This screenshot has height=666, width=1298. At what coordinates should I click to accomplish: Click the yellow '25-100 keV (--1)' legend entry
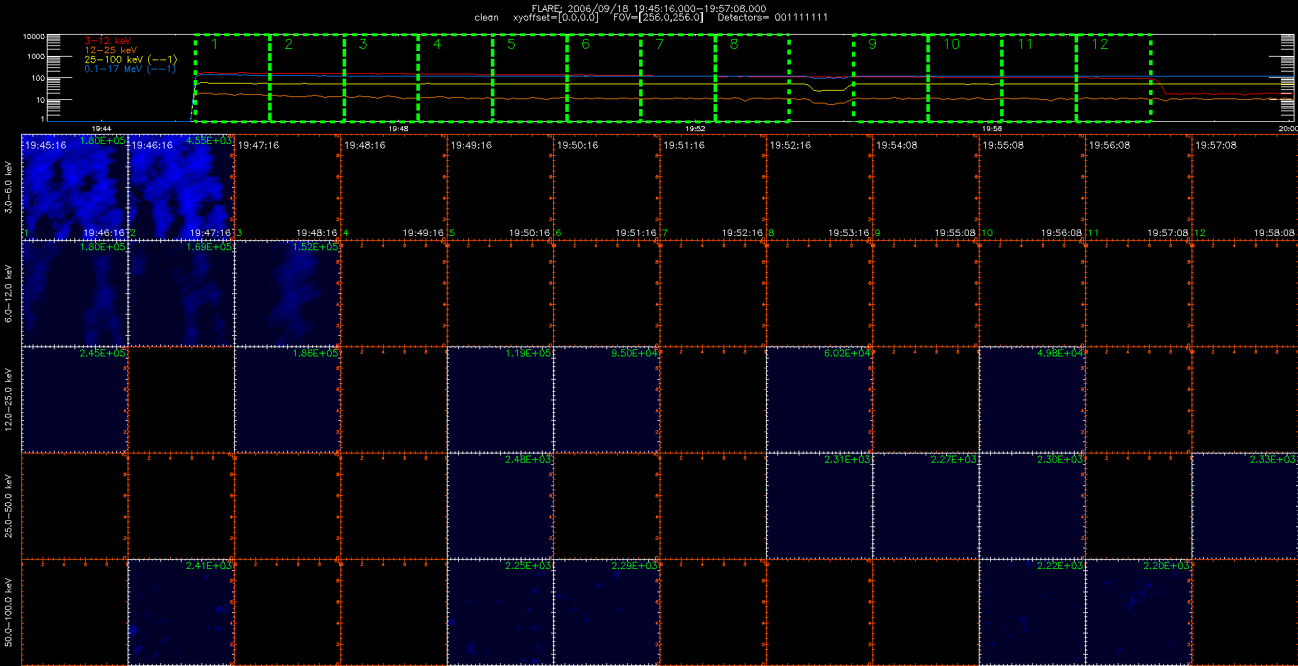131,60
